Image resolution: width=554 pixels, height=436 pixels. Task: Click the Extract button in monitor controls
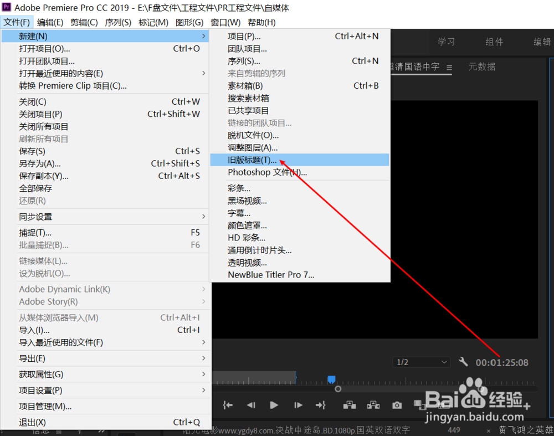click(373, 405)
